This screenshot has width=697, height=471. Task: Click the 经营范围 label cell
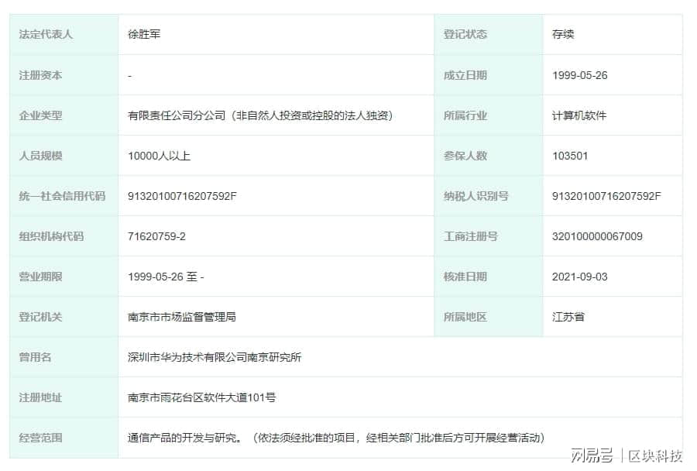coord(64,438)
